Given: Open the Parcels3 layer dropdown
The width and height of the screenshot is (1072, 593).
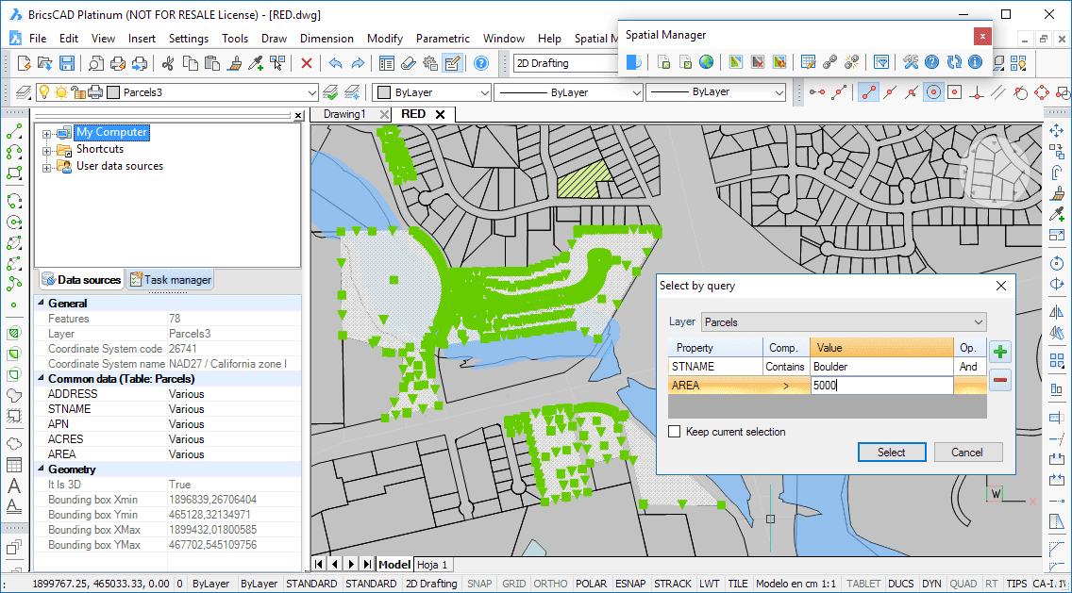Looking at the screenshot, I should (311, 92).
